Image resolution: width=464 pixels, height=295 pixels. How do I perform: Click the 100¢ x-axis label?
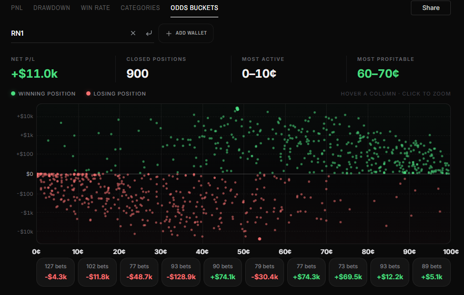[x=451, y=251]
